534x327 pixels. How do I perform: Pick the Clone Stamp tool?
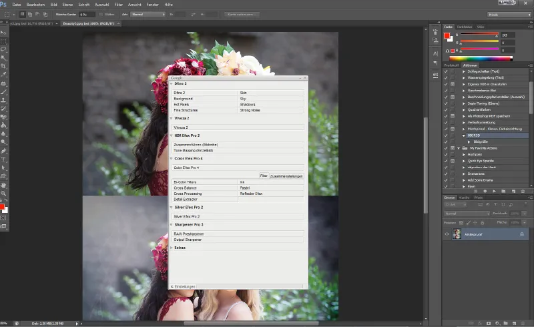(3, 100)
